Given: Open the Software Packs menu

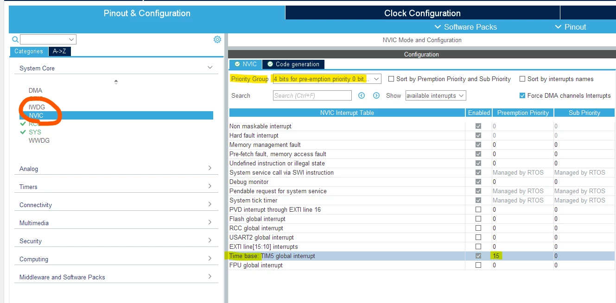Looking at the screenshot, I should pyautogui.click(x=466, y=27).
